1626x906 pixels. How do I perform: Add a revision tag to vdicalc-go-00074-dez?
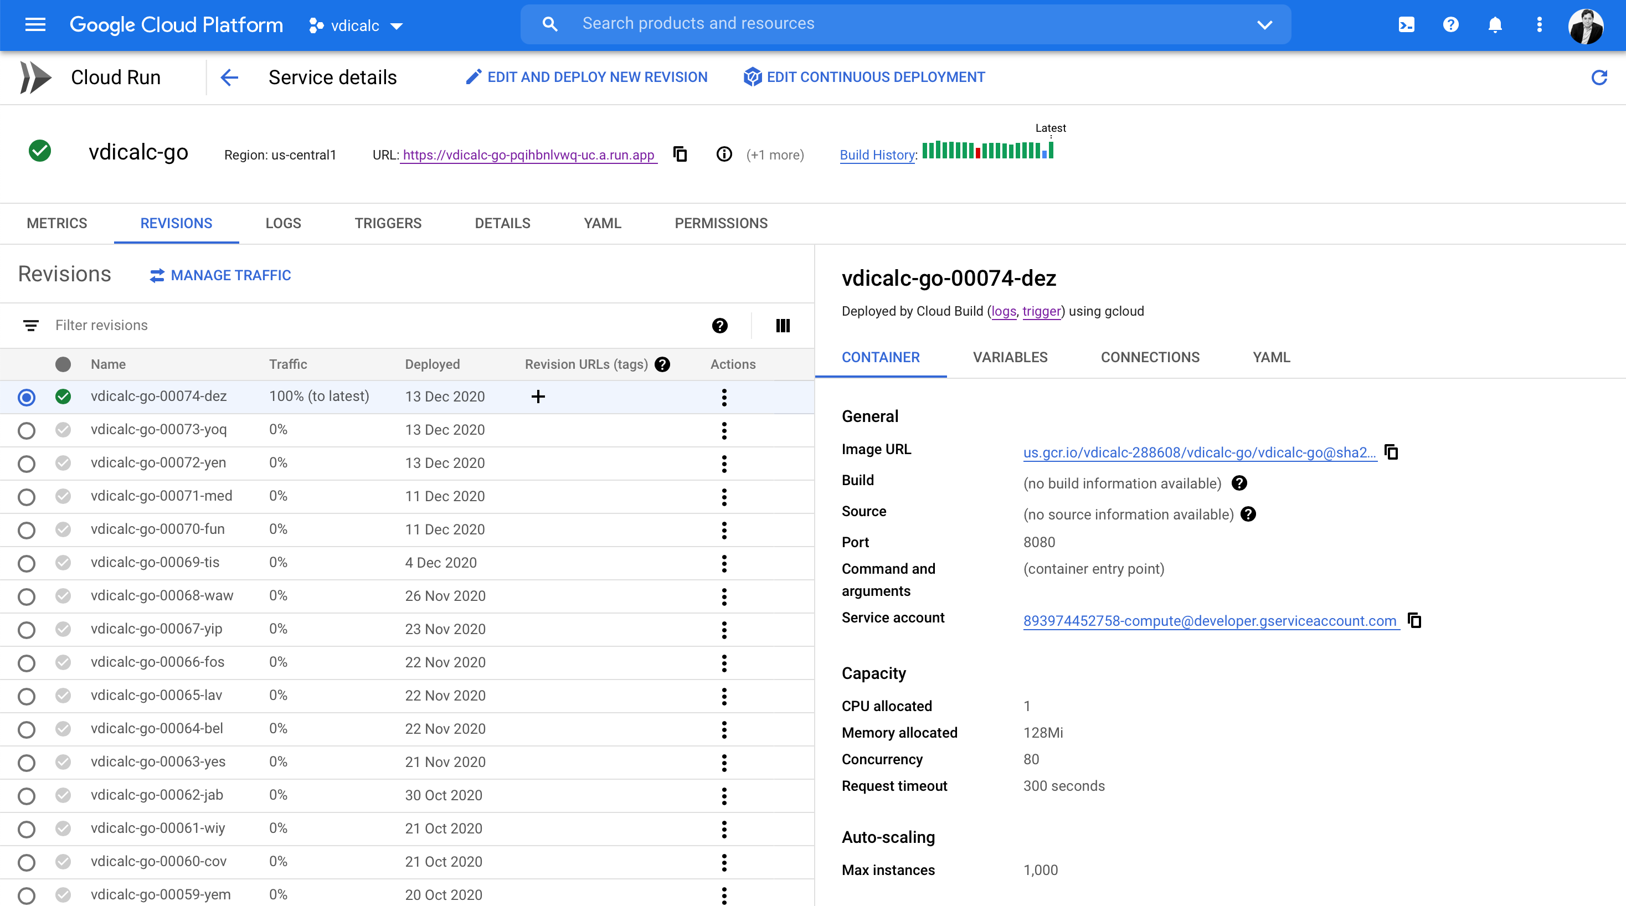coord(538,397)
